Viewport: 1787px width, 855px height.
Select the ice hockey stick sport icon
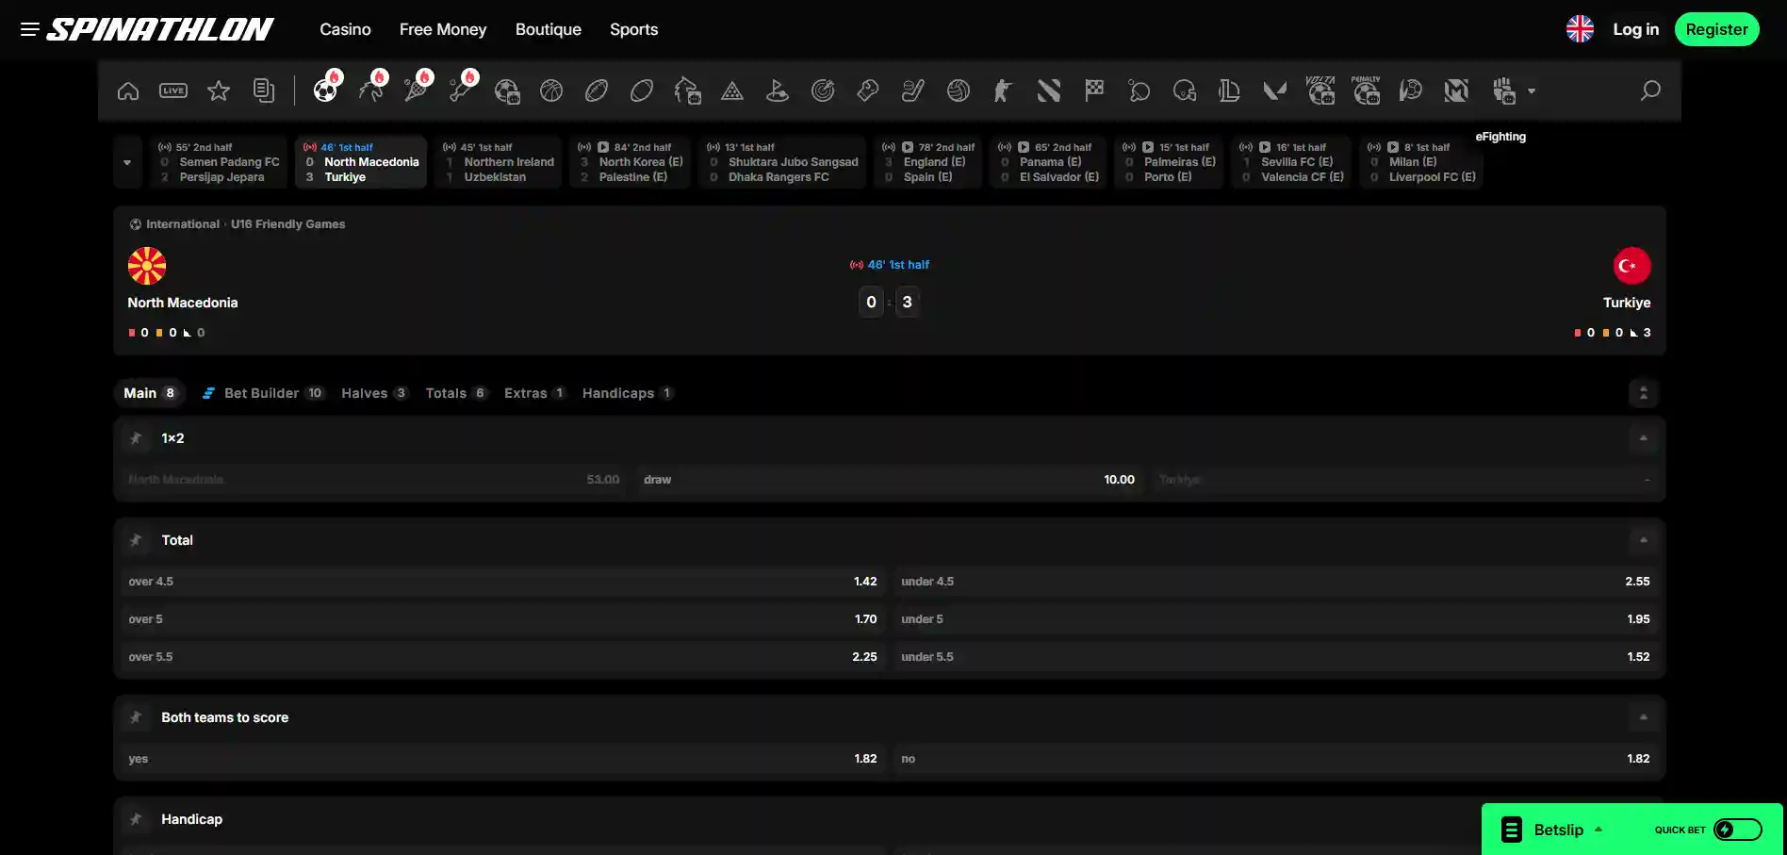[x=913, y=90]
